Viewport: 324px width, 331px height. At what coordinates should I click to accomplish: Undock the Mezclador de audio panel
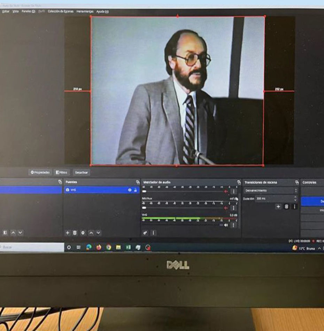[239, 182]
